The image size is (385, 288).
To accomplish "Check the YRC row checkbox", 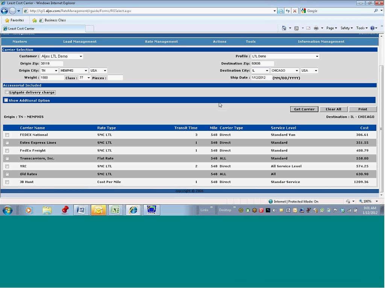I will 7,166.
